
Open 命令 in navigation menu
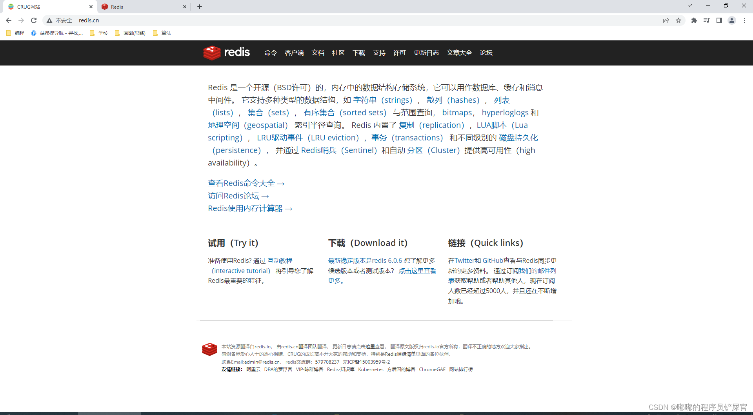(x=271, y=53)
